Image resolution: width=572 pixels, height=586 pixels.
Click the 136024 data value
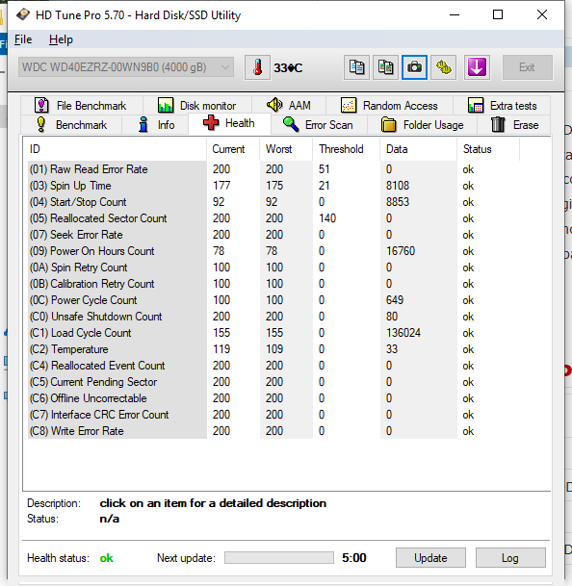[x=403, y=333]
